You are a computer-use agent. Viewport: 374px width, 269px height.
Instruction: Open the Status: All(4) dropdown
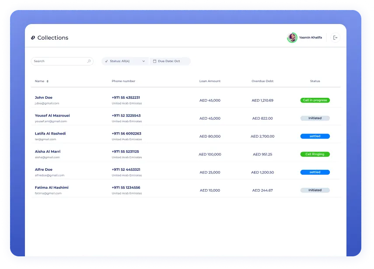coord(125,61)
